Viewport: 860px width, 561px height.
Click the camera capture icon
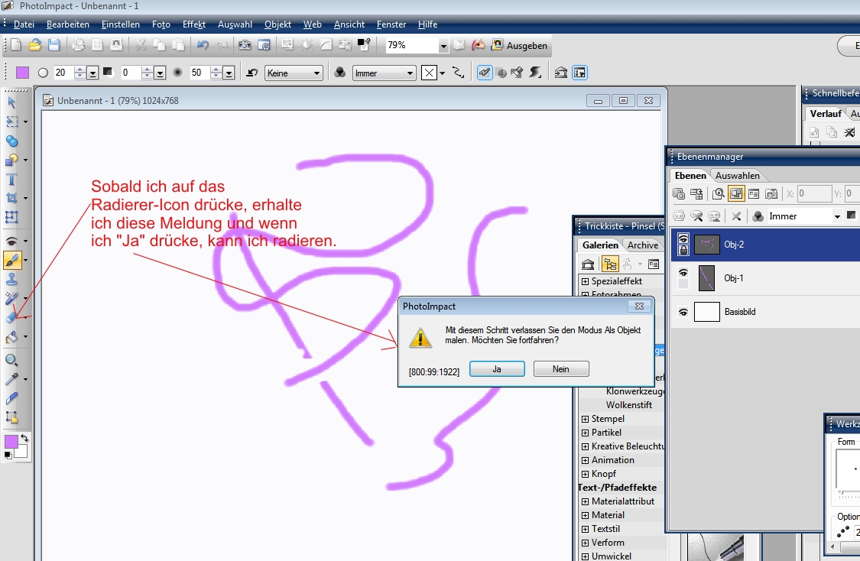245,45
